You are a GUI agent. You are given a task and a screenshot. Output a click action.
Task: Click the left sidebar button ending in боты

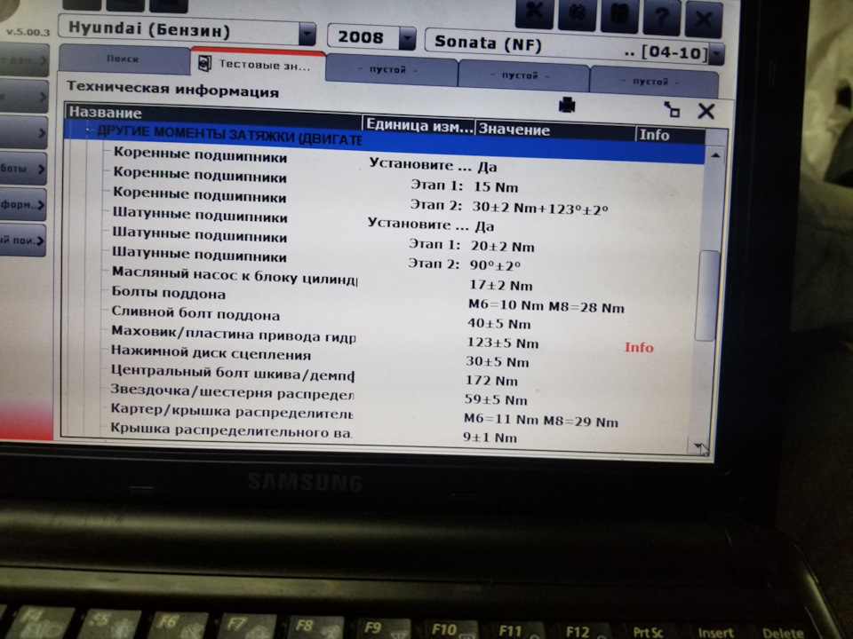21,169
